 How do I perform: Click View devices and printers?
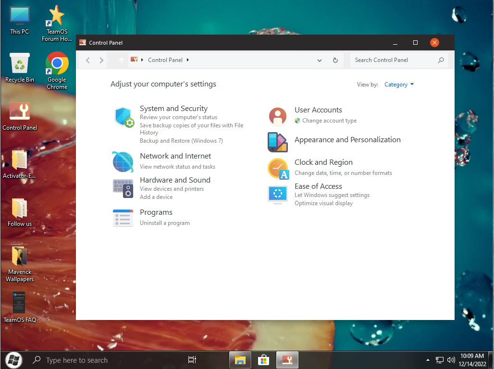(x=172, y=189)
